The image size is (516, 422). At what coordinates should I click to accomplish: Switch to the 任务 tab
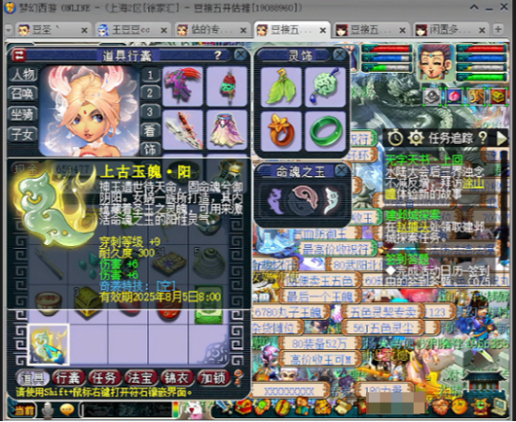point(105,378)
